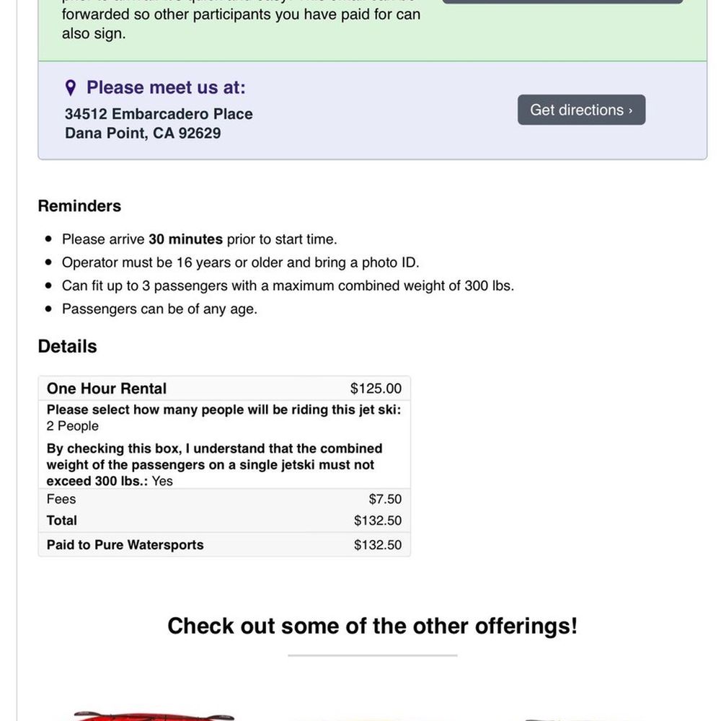The height and width of the screenshot is (721, 721).
Task: Select the 34512 Embarcadero Place address line
Action: click(x=159, y=114)
